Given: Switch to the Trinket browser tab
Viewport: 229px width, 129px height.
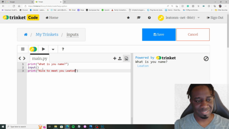Looking at the screenshot, I should coord(48,2).
